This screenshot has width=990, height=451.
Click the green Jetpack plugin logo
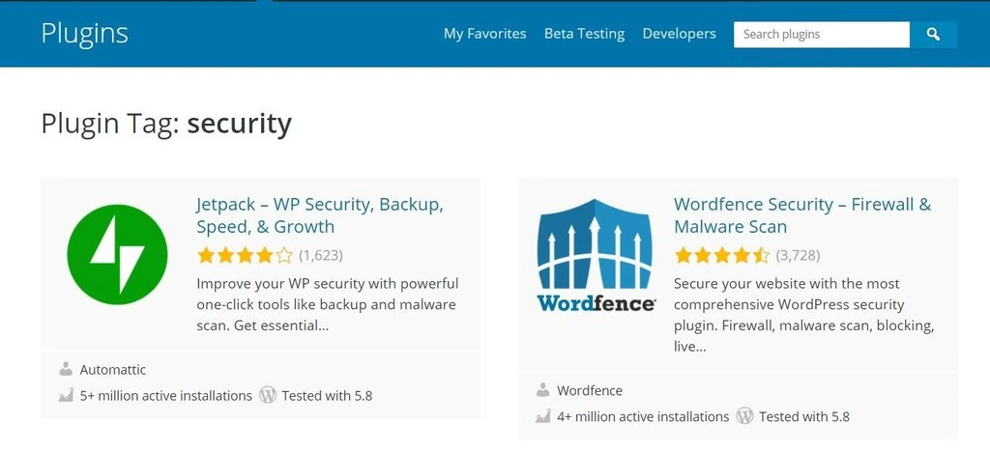(x=117, y=254)
